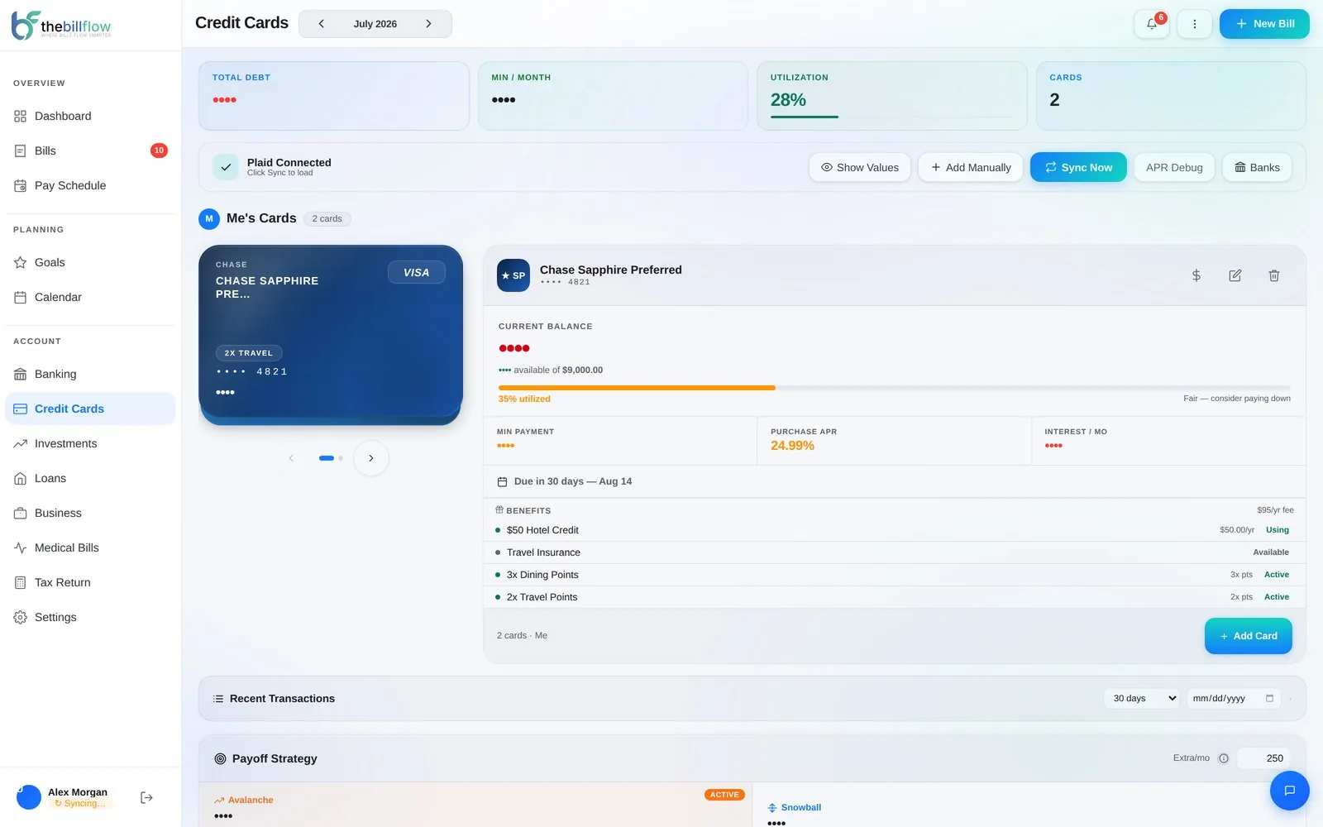The image size is (1323, 827).
Task: Open the three-dot more options menu
Action: pos(1195,24)
